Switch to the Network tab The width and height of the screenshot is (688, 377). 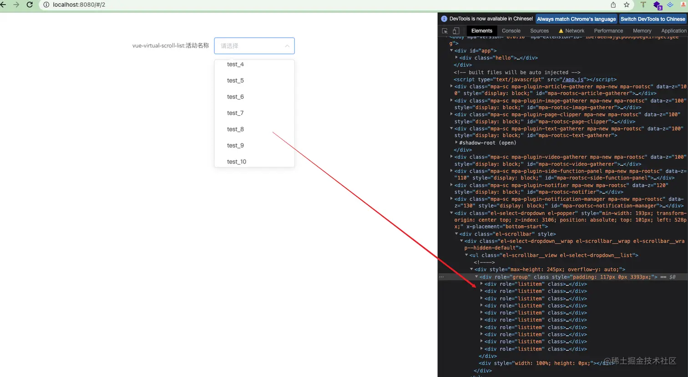[572, 31]
